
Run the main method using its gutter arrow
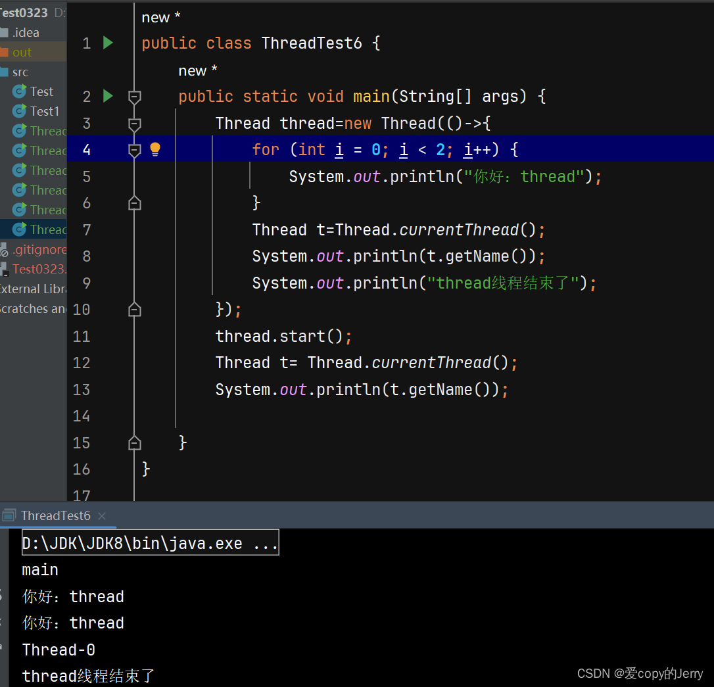(x=107, y=96)
